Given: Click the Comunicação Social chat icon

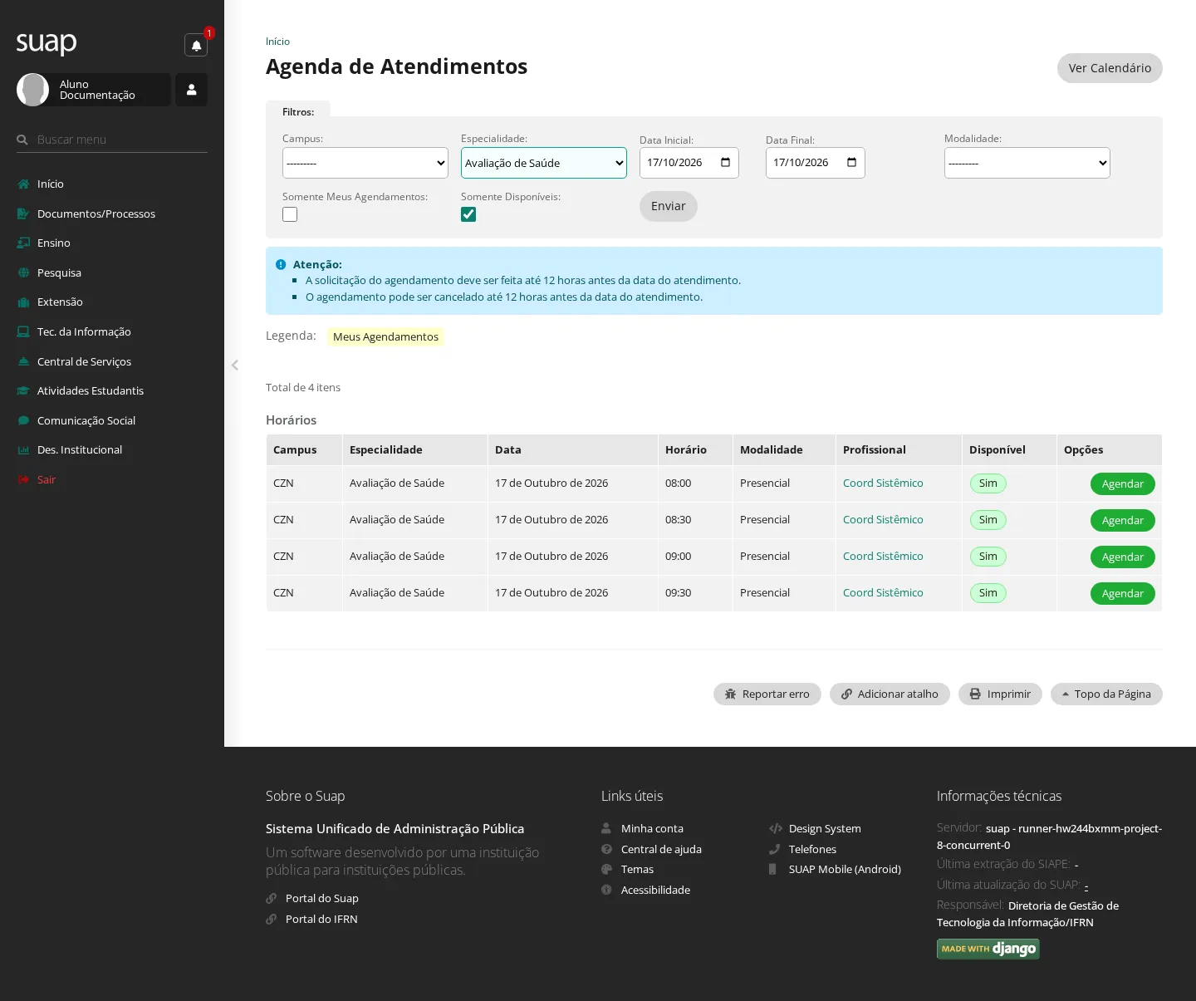Looking at the screenshot, I should [23, 420].
